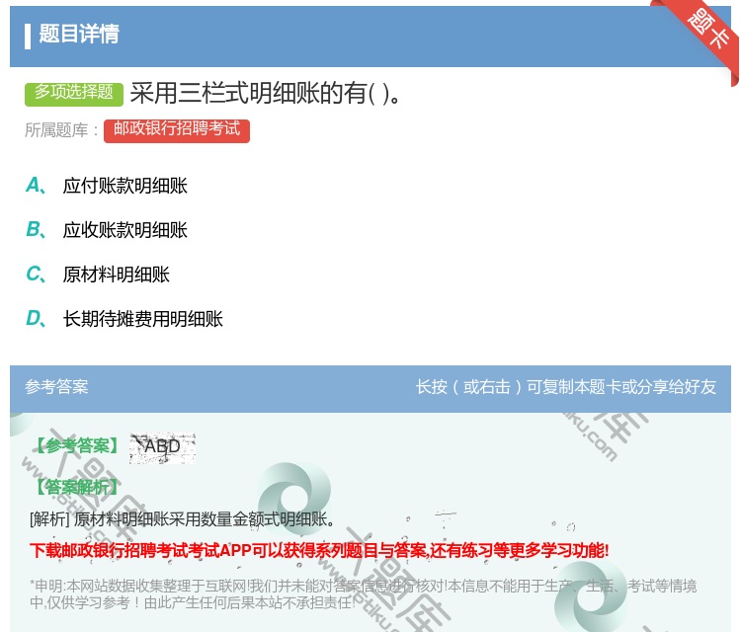
Task: Select option A 应付账款明细账
Action: 125,186
